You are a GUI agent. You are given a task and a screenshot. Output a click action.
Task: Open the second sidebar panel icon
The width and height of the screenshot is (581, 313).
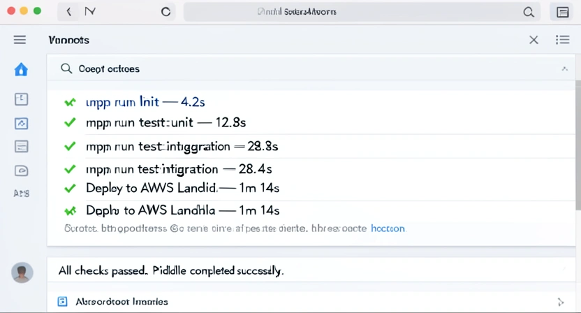point(21,99)
